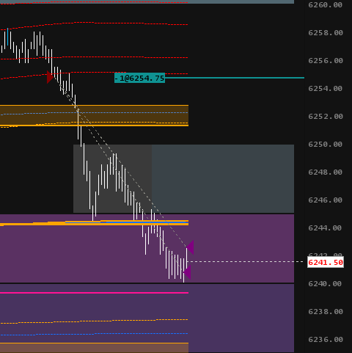The image size is (352, 353).
Task: Click the 6250.00 price axis label
Action: pos(325,145)
